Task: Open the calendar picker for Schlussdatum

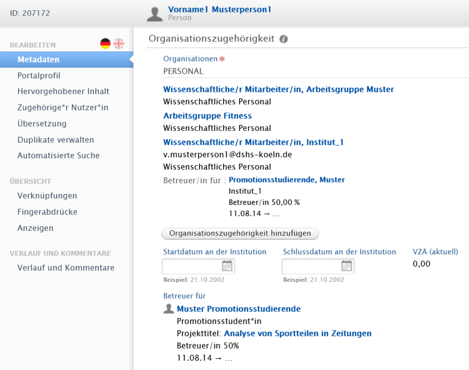Action: click(x=347, y=266)
